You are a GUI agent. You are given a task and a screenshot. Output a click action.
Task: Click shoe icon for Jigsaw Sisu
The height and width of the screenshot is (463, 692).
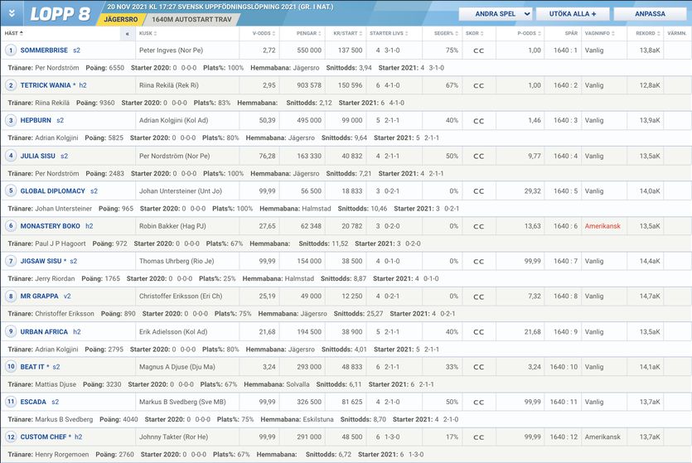(x=478, y=262)
